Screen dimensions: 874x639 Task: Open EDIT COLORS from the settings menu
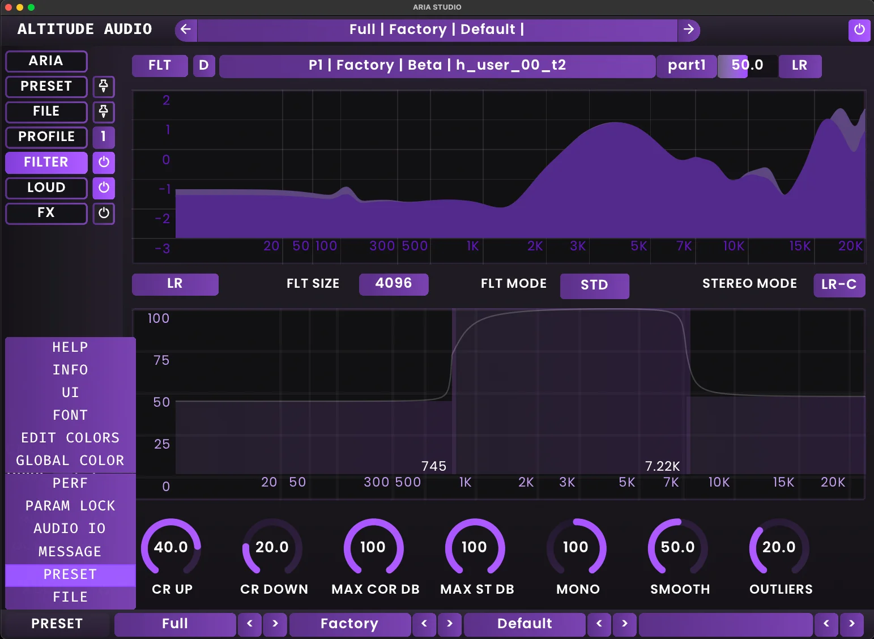pyautogui.click(x=70, y=437)
